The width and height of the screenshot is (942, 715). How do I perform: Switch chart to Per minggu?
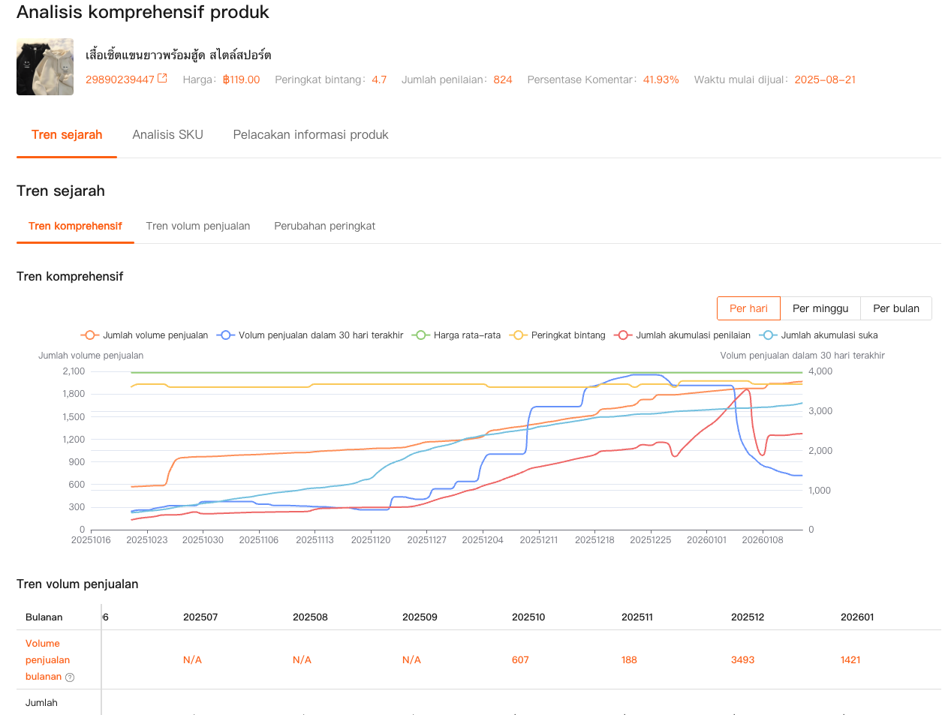pyautogui.click(x=820, y=308)
